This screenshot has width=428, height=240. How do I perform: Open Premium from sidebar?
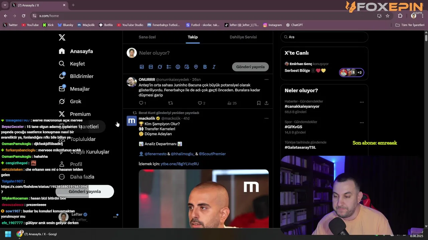[75, 114]
